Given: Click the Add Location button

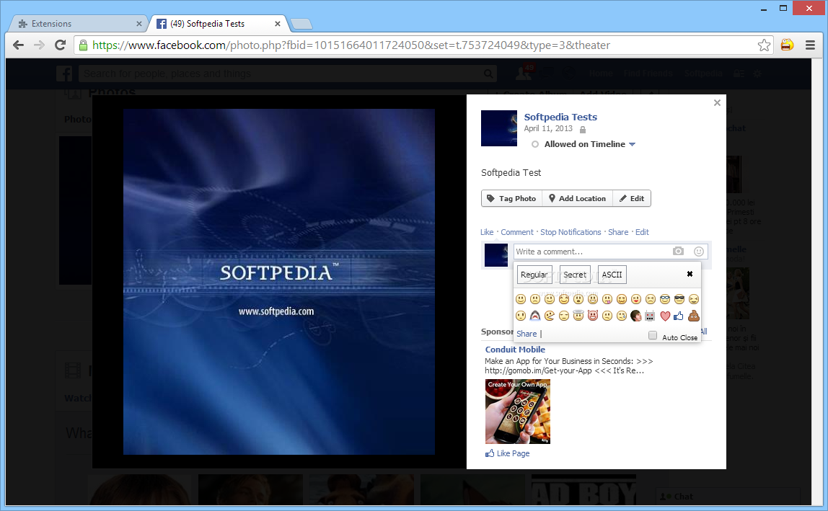Looking at the screenshot, I should coord(577,198).
